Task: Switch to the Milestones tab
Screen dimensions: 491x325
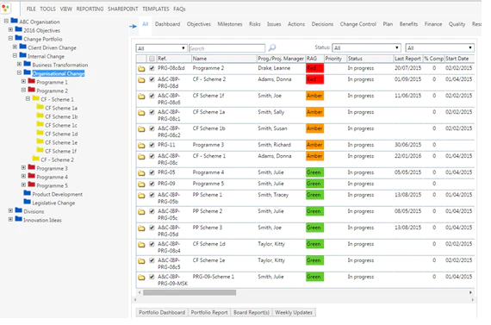Action: pyautogui.click(x=230, y=24)
